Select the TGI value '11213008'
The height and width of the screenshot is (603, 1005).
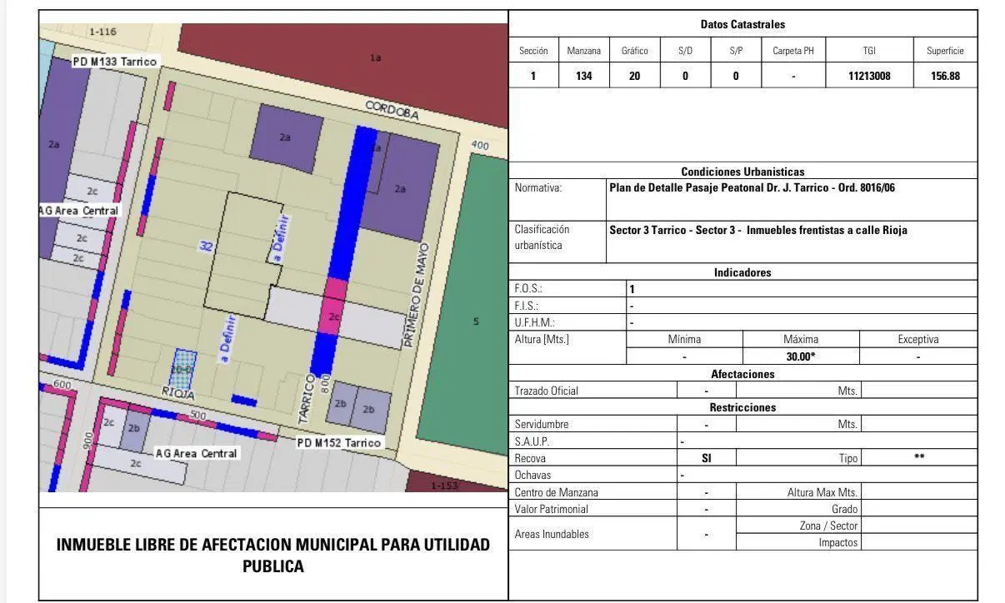(869, 76)
